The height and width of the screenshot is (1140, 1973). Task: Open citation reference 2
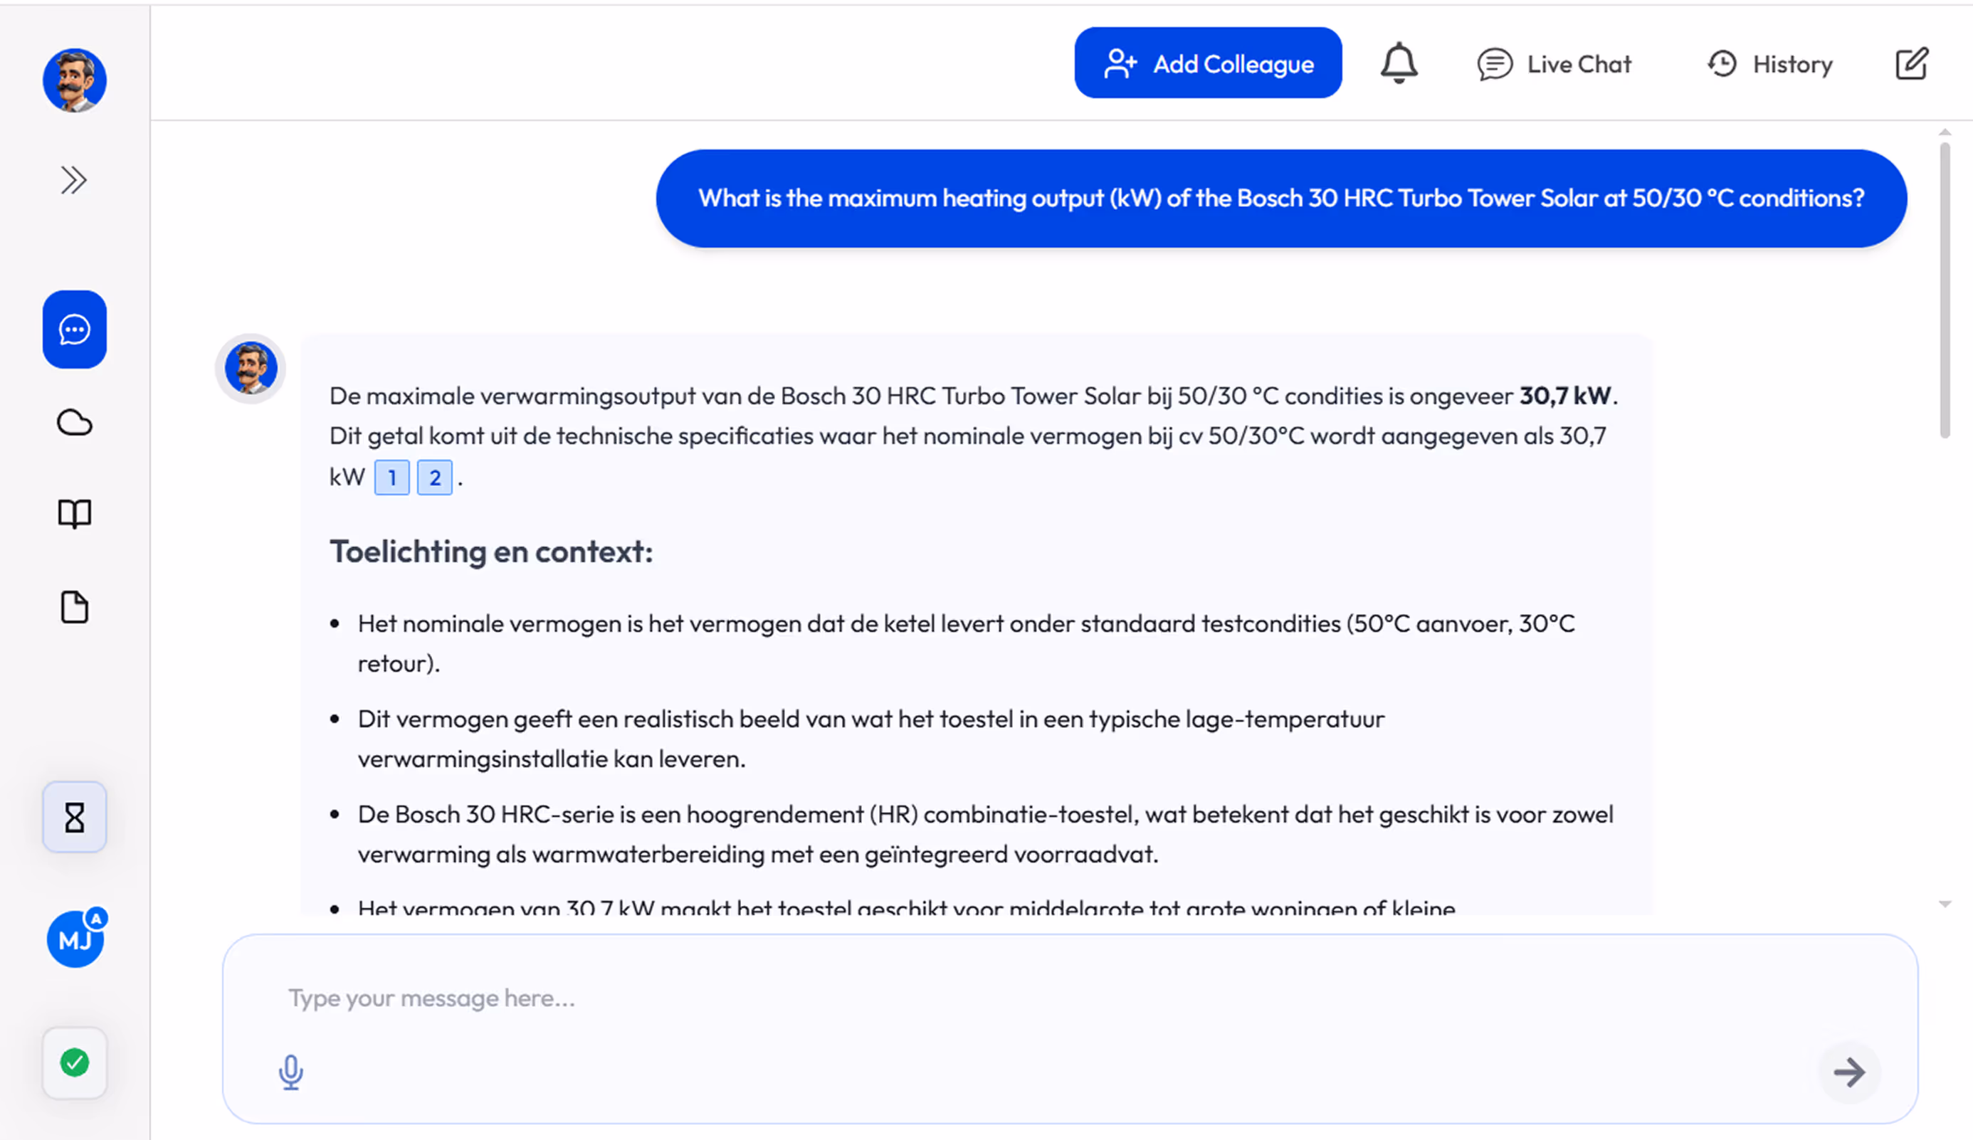pos(434,477)
